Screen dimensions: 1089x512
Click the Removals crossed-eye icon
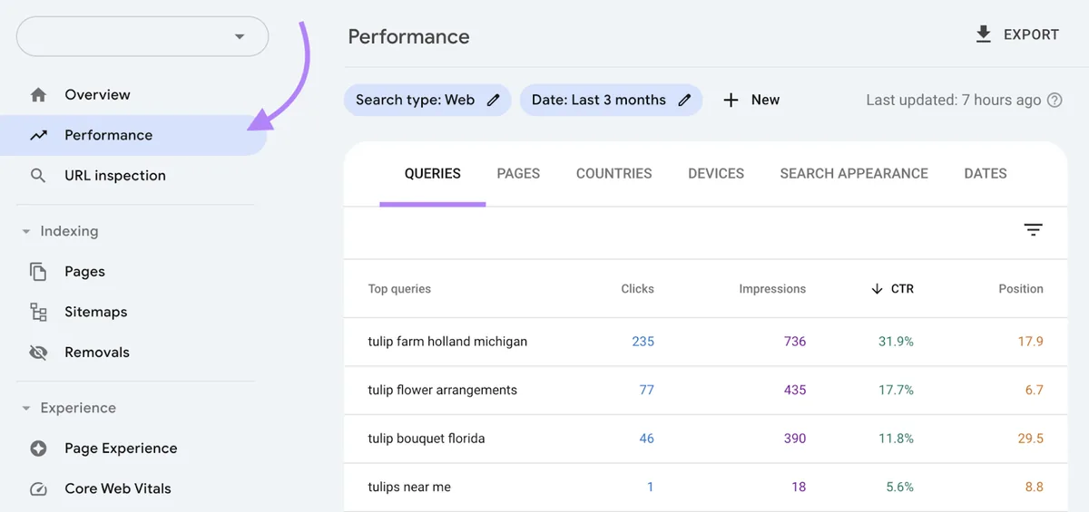point(38,353)
